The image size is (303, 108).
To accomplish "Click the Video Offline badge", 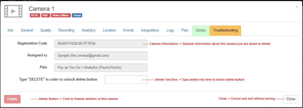I will tap(61, 15).
